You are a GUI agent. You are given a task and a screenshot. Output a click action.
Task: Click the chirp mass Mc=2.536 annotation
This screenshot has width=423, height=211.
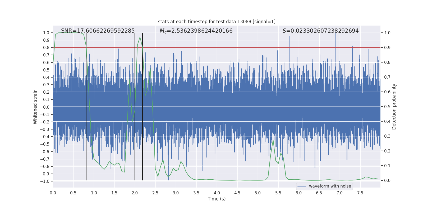[196, 31]
